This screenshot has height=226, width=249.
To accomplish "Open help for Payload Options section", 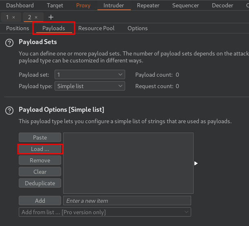I will pyautogui.click(x=9, y=111).
